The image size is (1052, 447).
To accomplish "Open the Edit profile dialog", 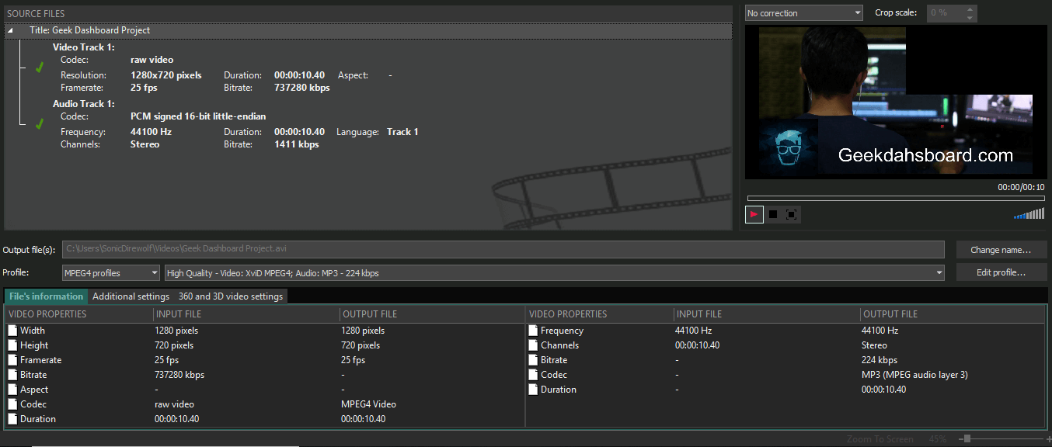I will (x=1001, y=272).
